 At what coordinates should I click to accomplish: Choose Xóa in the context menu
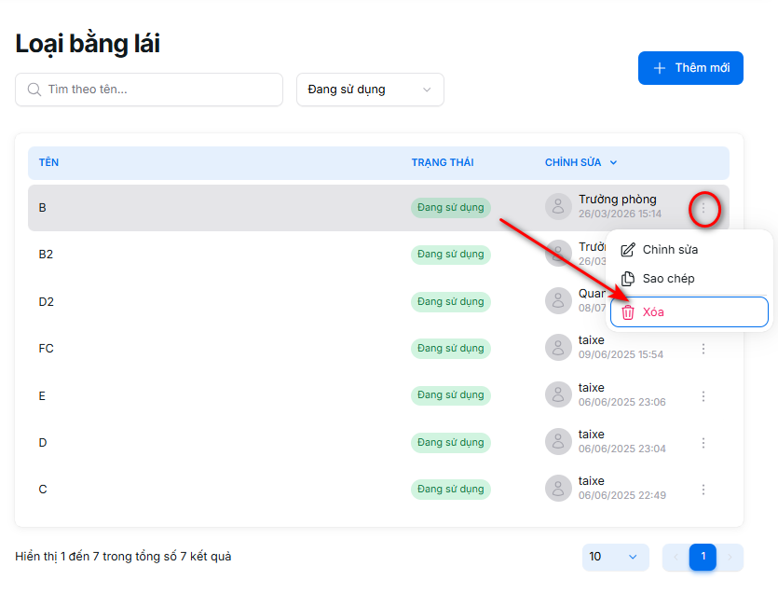(653, 312)
